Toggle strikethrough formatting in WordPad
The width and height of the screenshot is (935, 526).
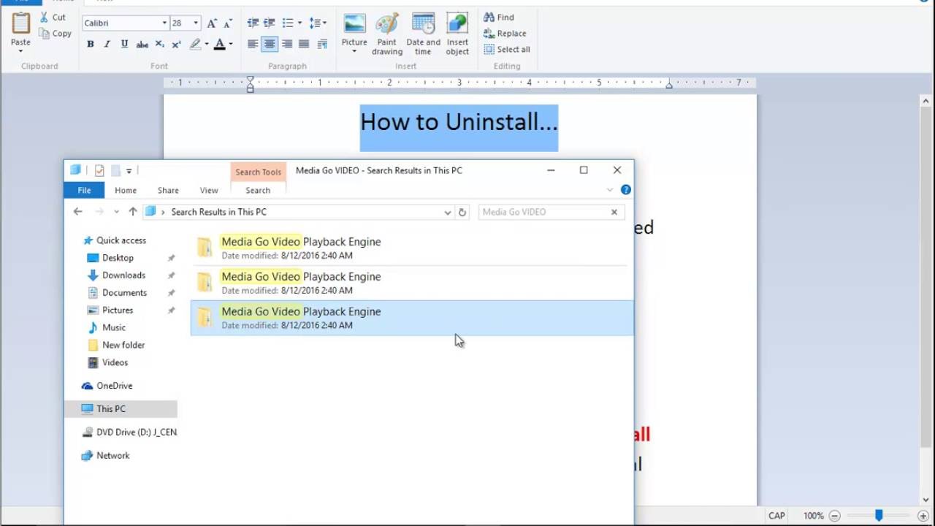click(142, 45)
